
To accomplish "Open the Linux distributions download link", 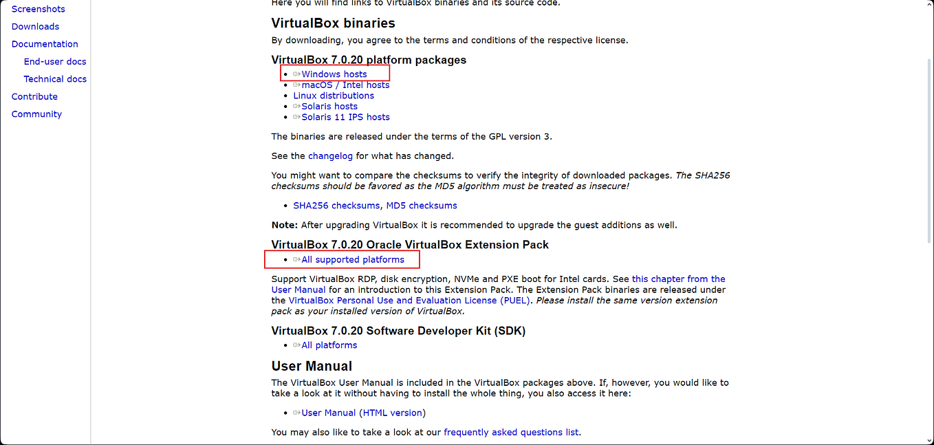I will [x=334, y=95].
